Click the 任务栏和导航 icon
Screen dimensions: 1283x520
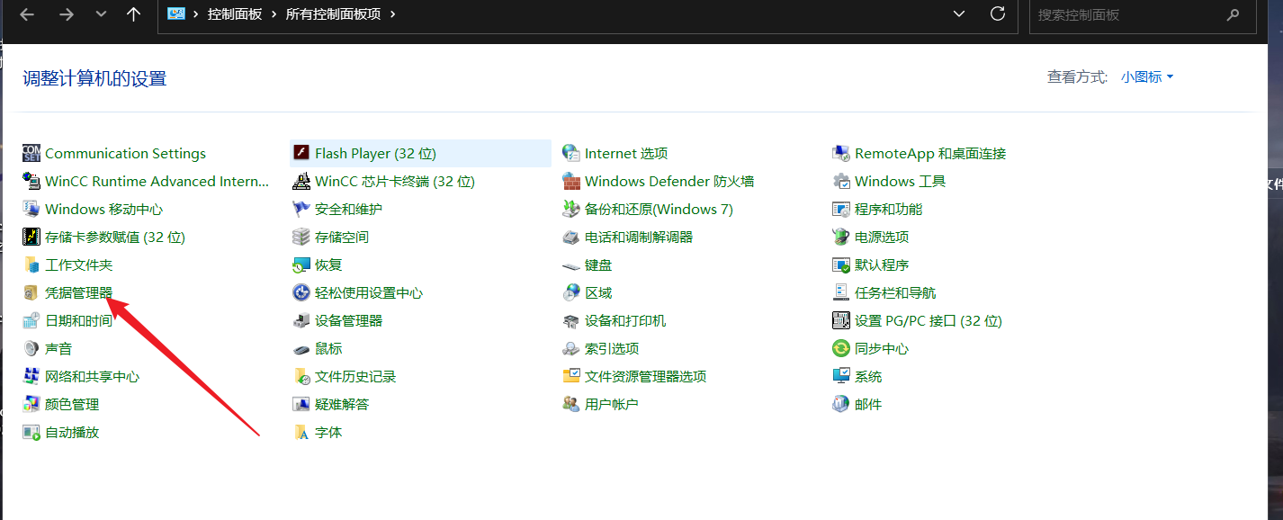pyautogui.click(x=841, y=292)
